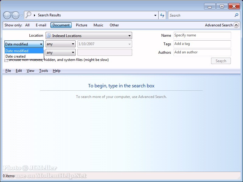Image resolution: width=243 pixels, height=182 pixels.
Task: Open the Tools menu
Action: (43, 71)
